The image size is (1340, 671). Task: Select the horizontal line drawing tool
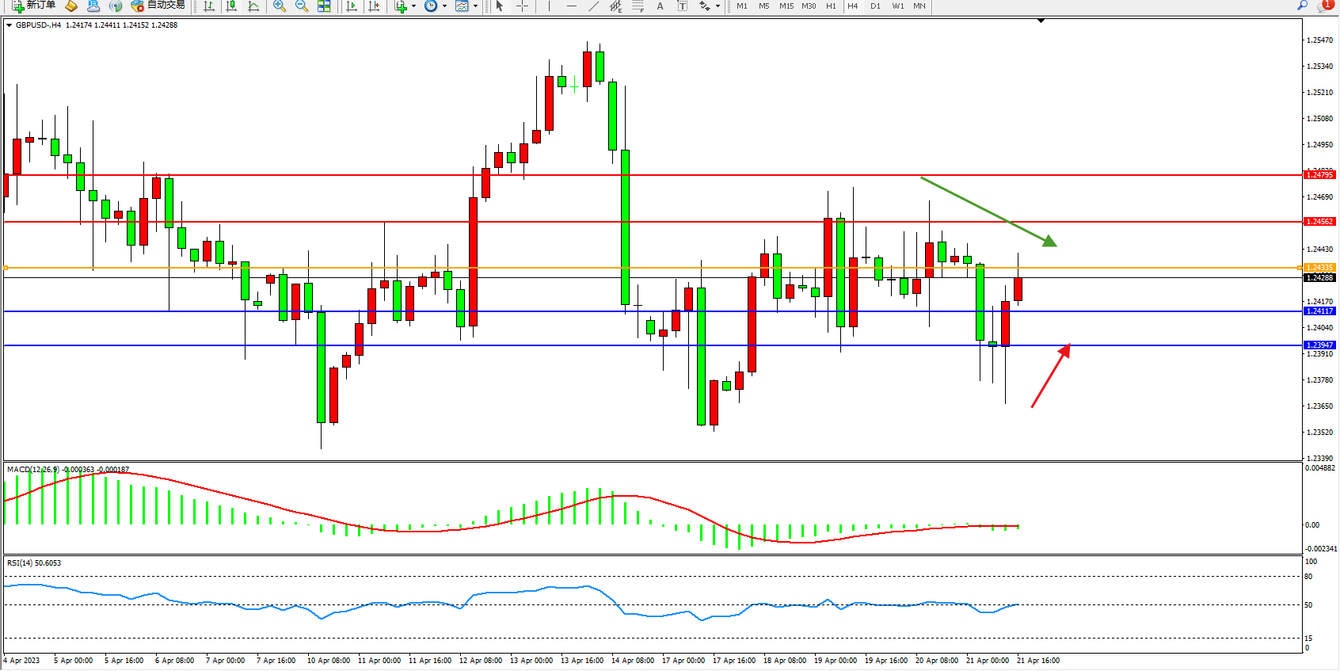tap(571, 6)
